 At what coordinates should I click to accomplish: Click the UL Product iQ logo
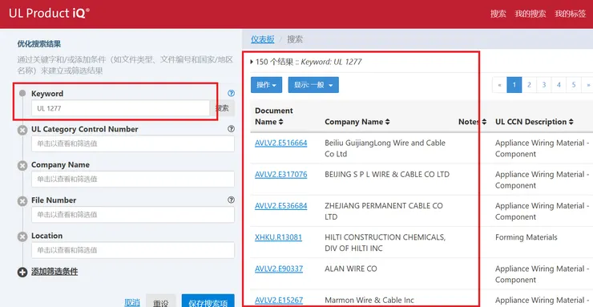click(x=49, y=14)
